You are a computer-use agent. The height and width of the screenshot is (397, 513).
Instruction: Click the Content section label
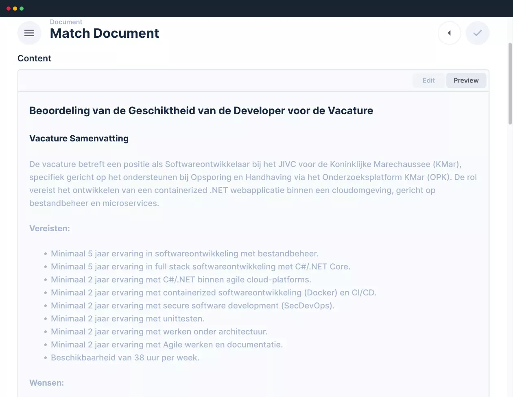pos(34,59)
